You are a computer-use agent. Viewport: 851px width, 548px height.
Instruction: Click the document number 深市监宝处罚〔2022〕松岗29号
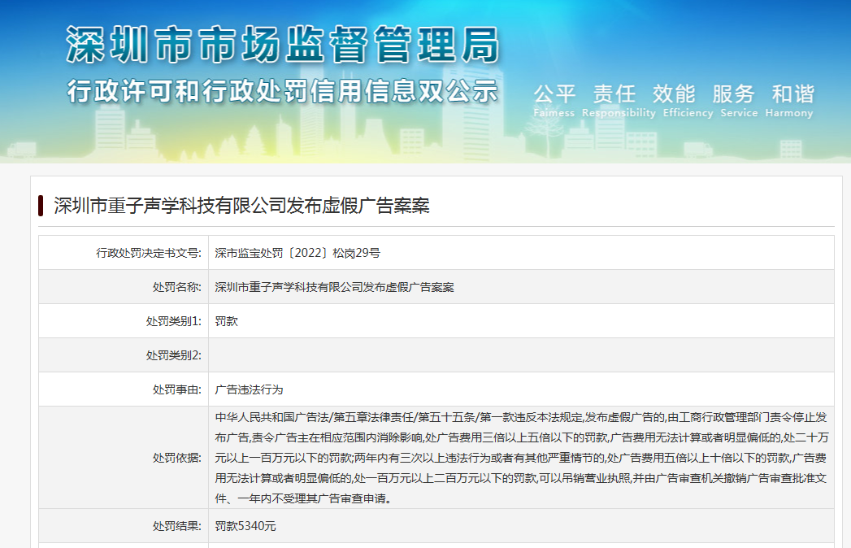[x=297, y=253]
